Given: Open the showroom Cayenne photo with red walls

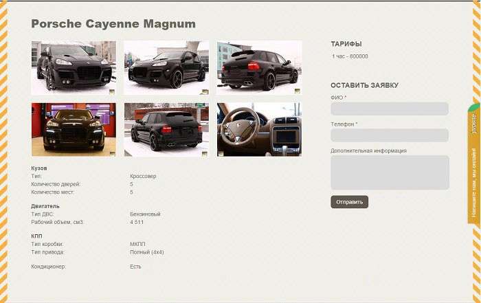Looking at the screenshot, I should [x=74, y=129].
